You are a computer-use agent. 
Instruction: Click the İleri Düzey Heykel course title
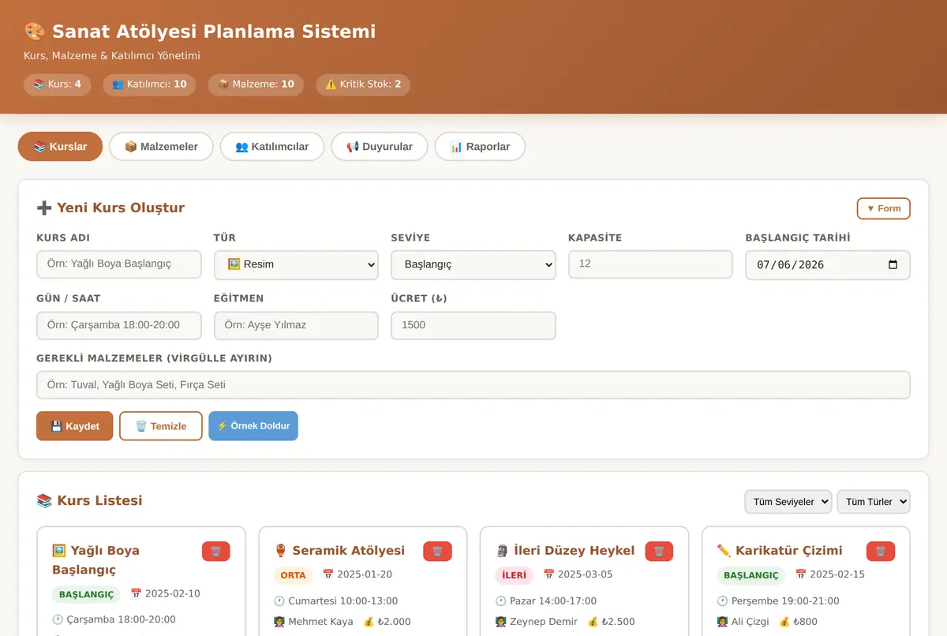[x=565, y=551]
